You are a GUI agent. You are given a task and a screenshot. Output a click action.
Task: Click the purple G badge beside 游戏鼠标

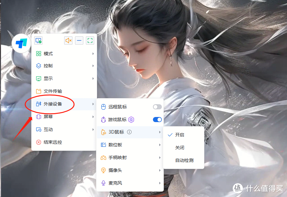pyautogui.click(x=131, y=120)
